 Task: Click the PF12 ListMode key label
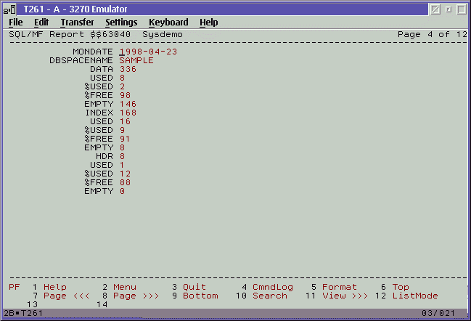(415, 296)
